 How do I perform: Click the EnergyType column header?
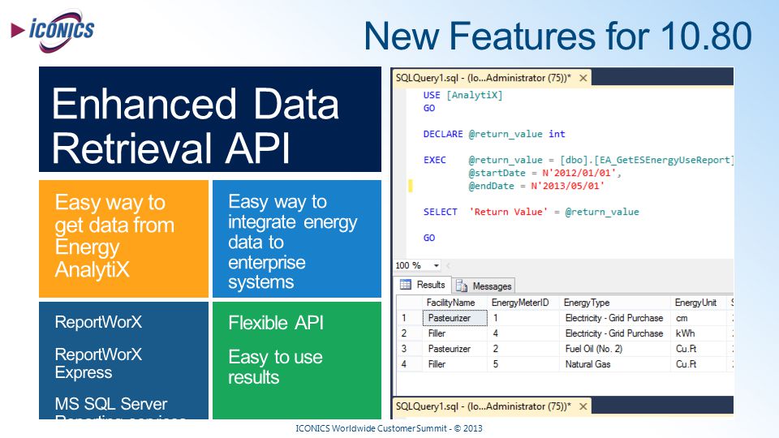click(x=615, y=303)
